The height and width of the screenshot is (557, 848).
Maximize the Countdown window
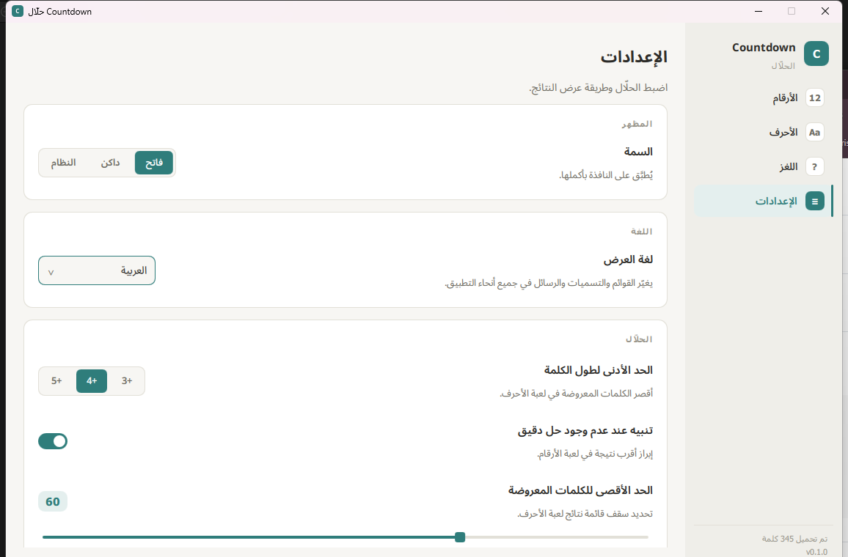(792, 11)
